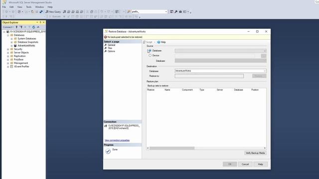Select the Database source radio button
Screen dimensions: 319x179
tap(150, 51)
